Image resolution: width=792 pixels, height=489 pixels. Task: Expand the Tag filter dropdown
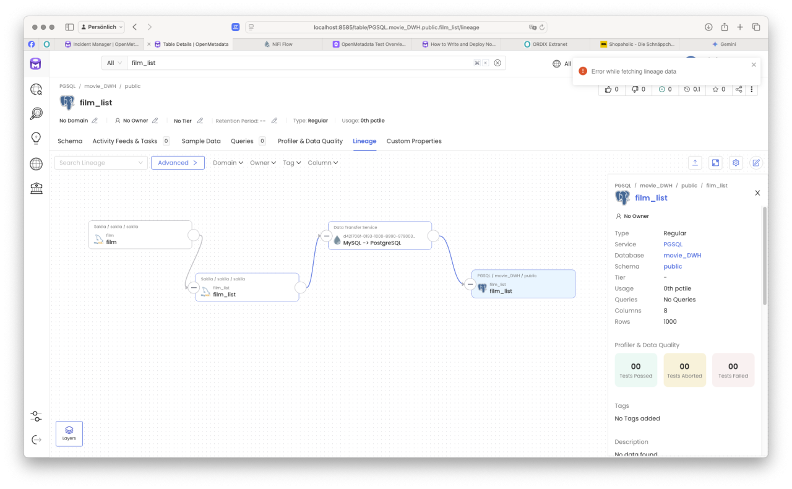[x=292, y=163]
